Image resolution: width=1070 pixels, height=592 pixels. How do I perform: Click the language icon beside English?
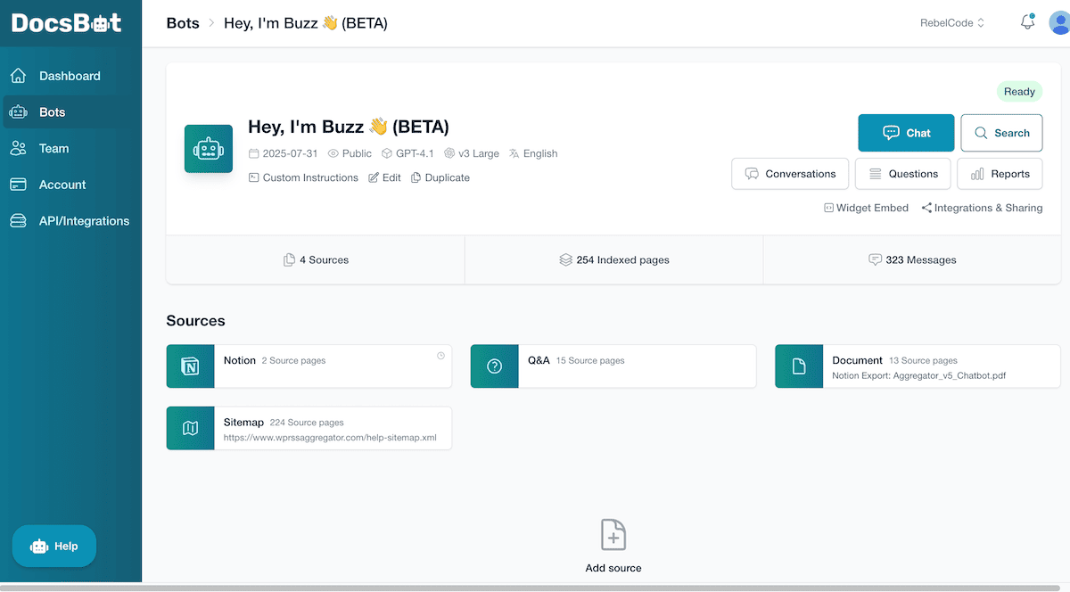tap(514, 153)
